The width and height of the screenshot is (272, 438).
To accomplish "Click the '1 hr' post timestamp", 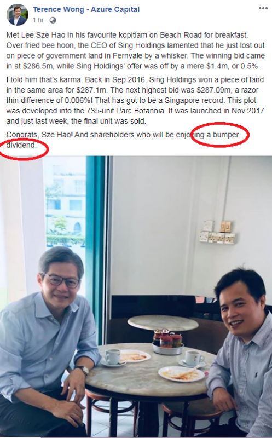I will (x=38, y=20).
